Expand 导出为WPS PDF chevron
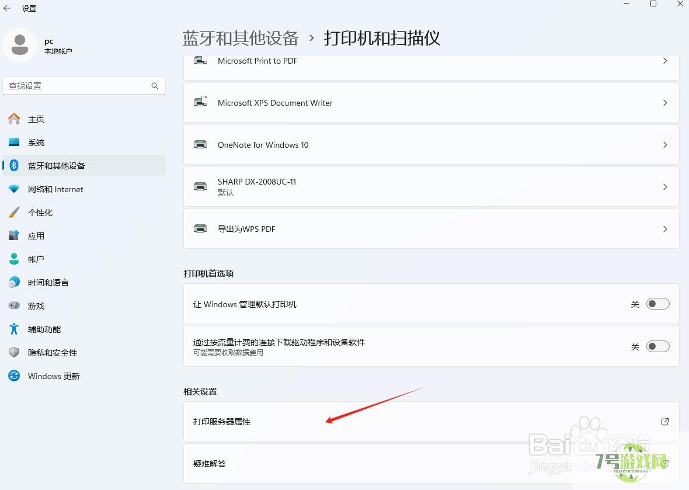The height and width of the screenshot is (490, 689). point(665,228)
